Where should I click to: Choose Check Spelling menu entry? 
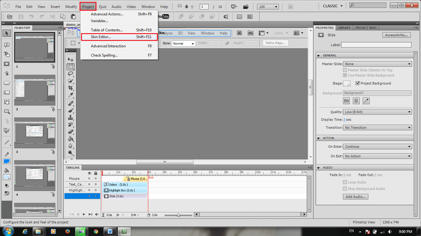(119, 55)
